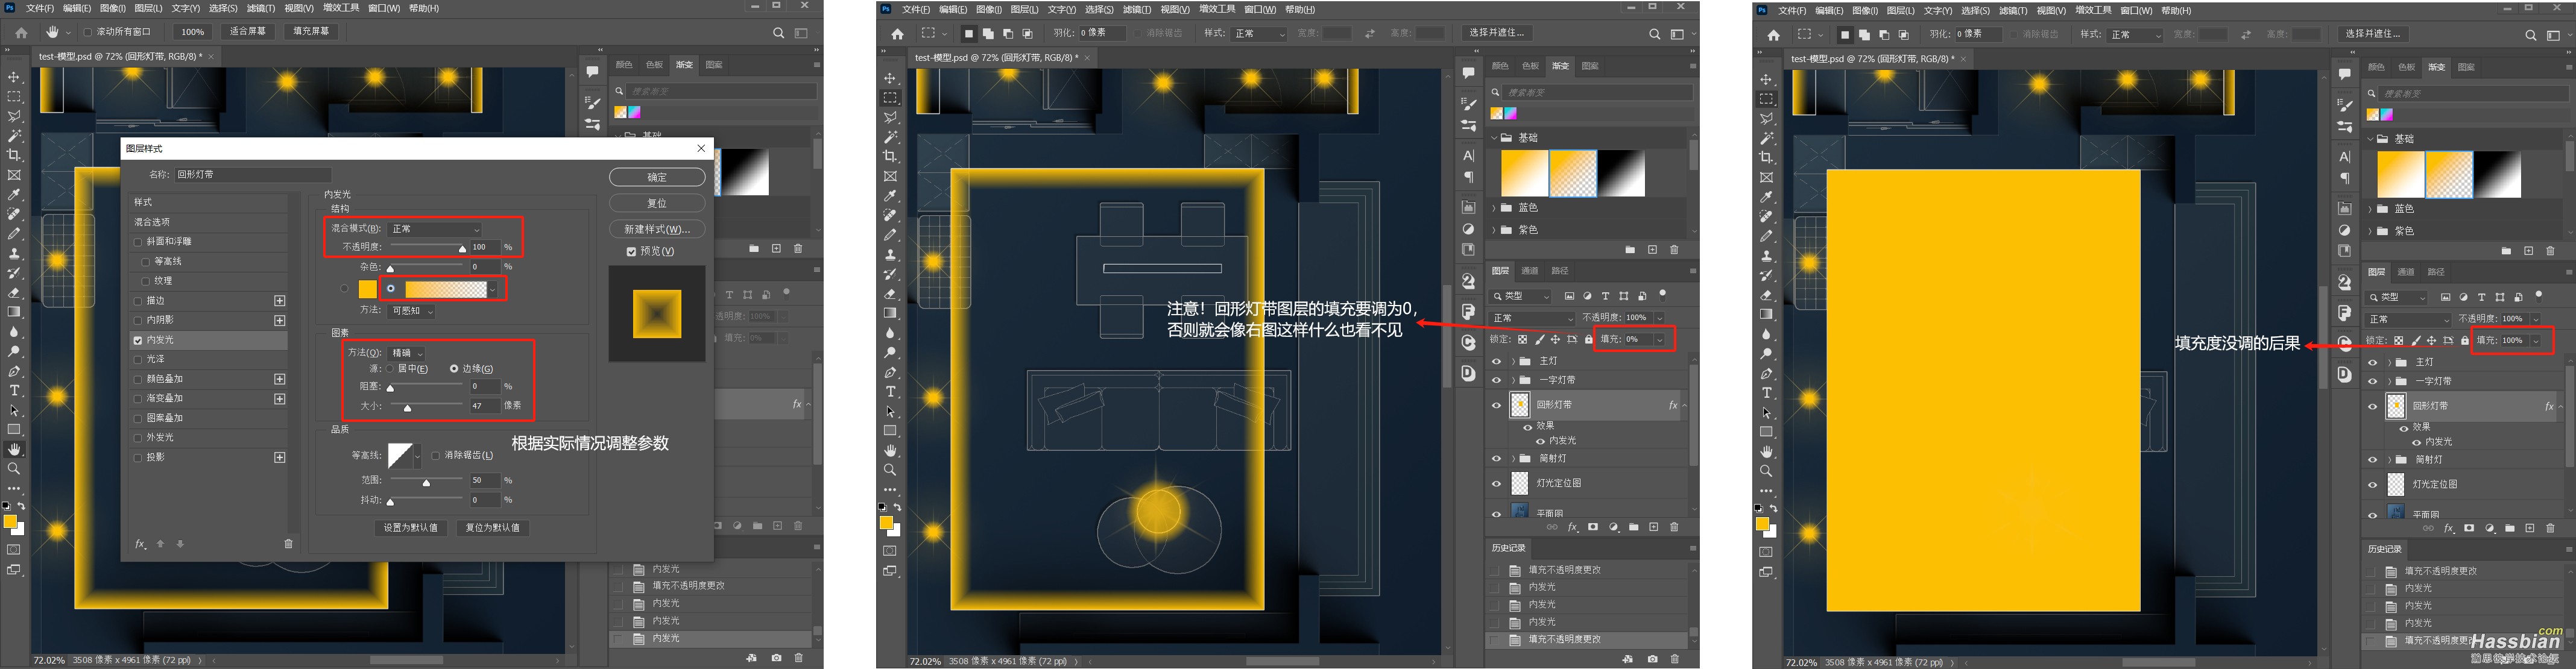Click 选择并遮住... button in middle options bar
Viewport: 2576px width, 669px height.
[1496, 33]
